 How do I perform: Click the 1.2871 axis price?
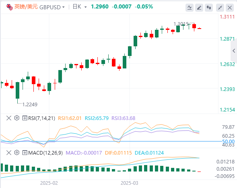[x=227, y=39]
